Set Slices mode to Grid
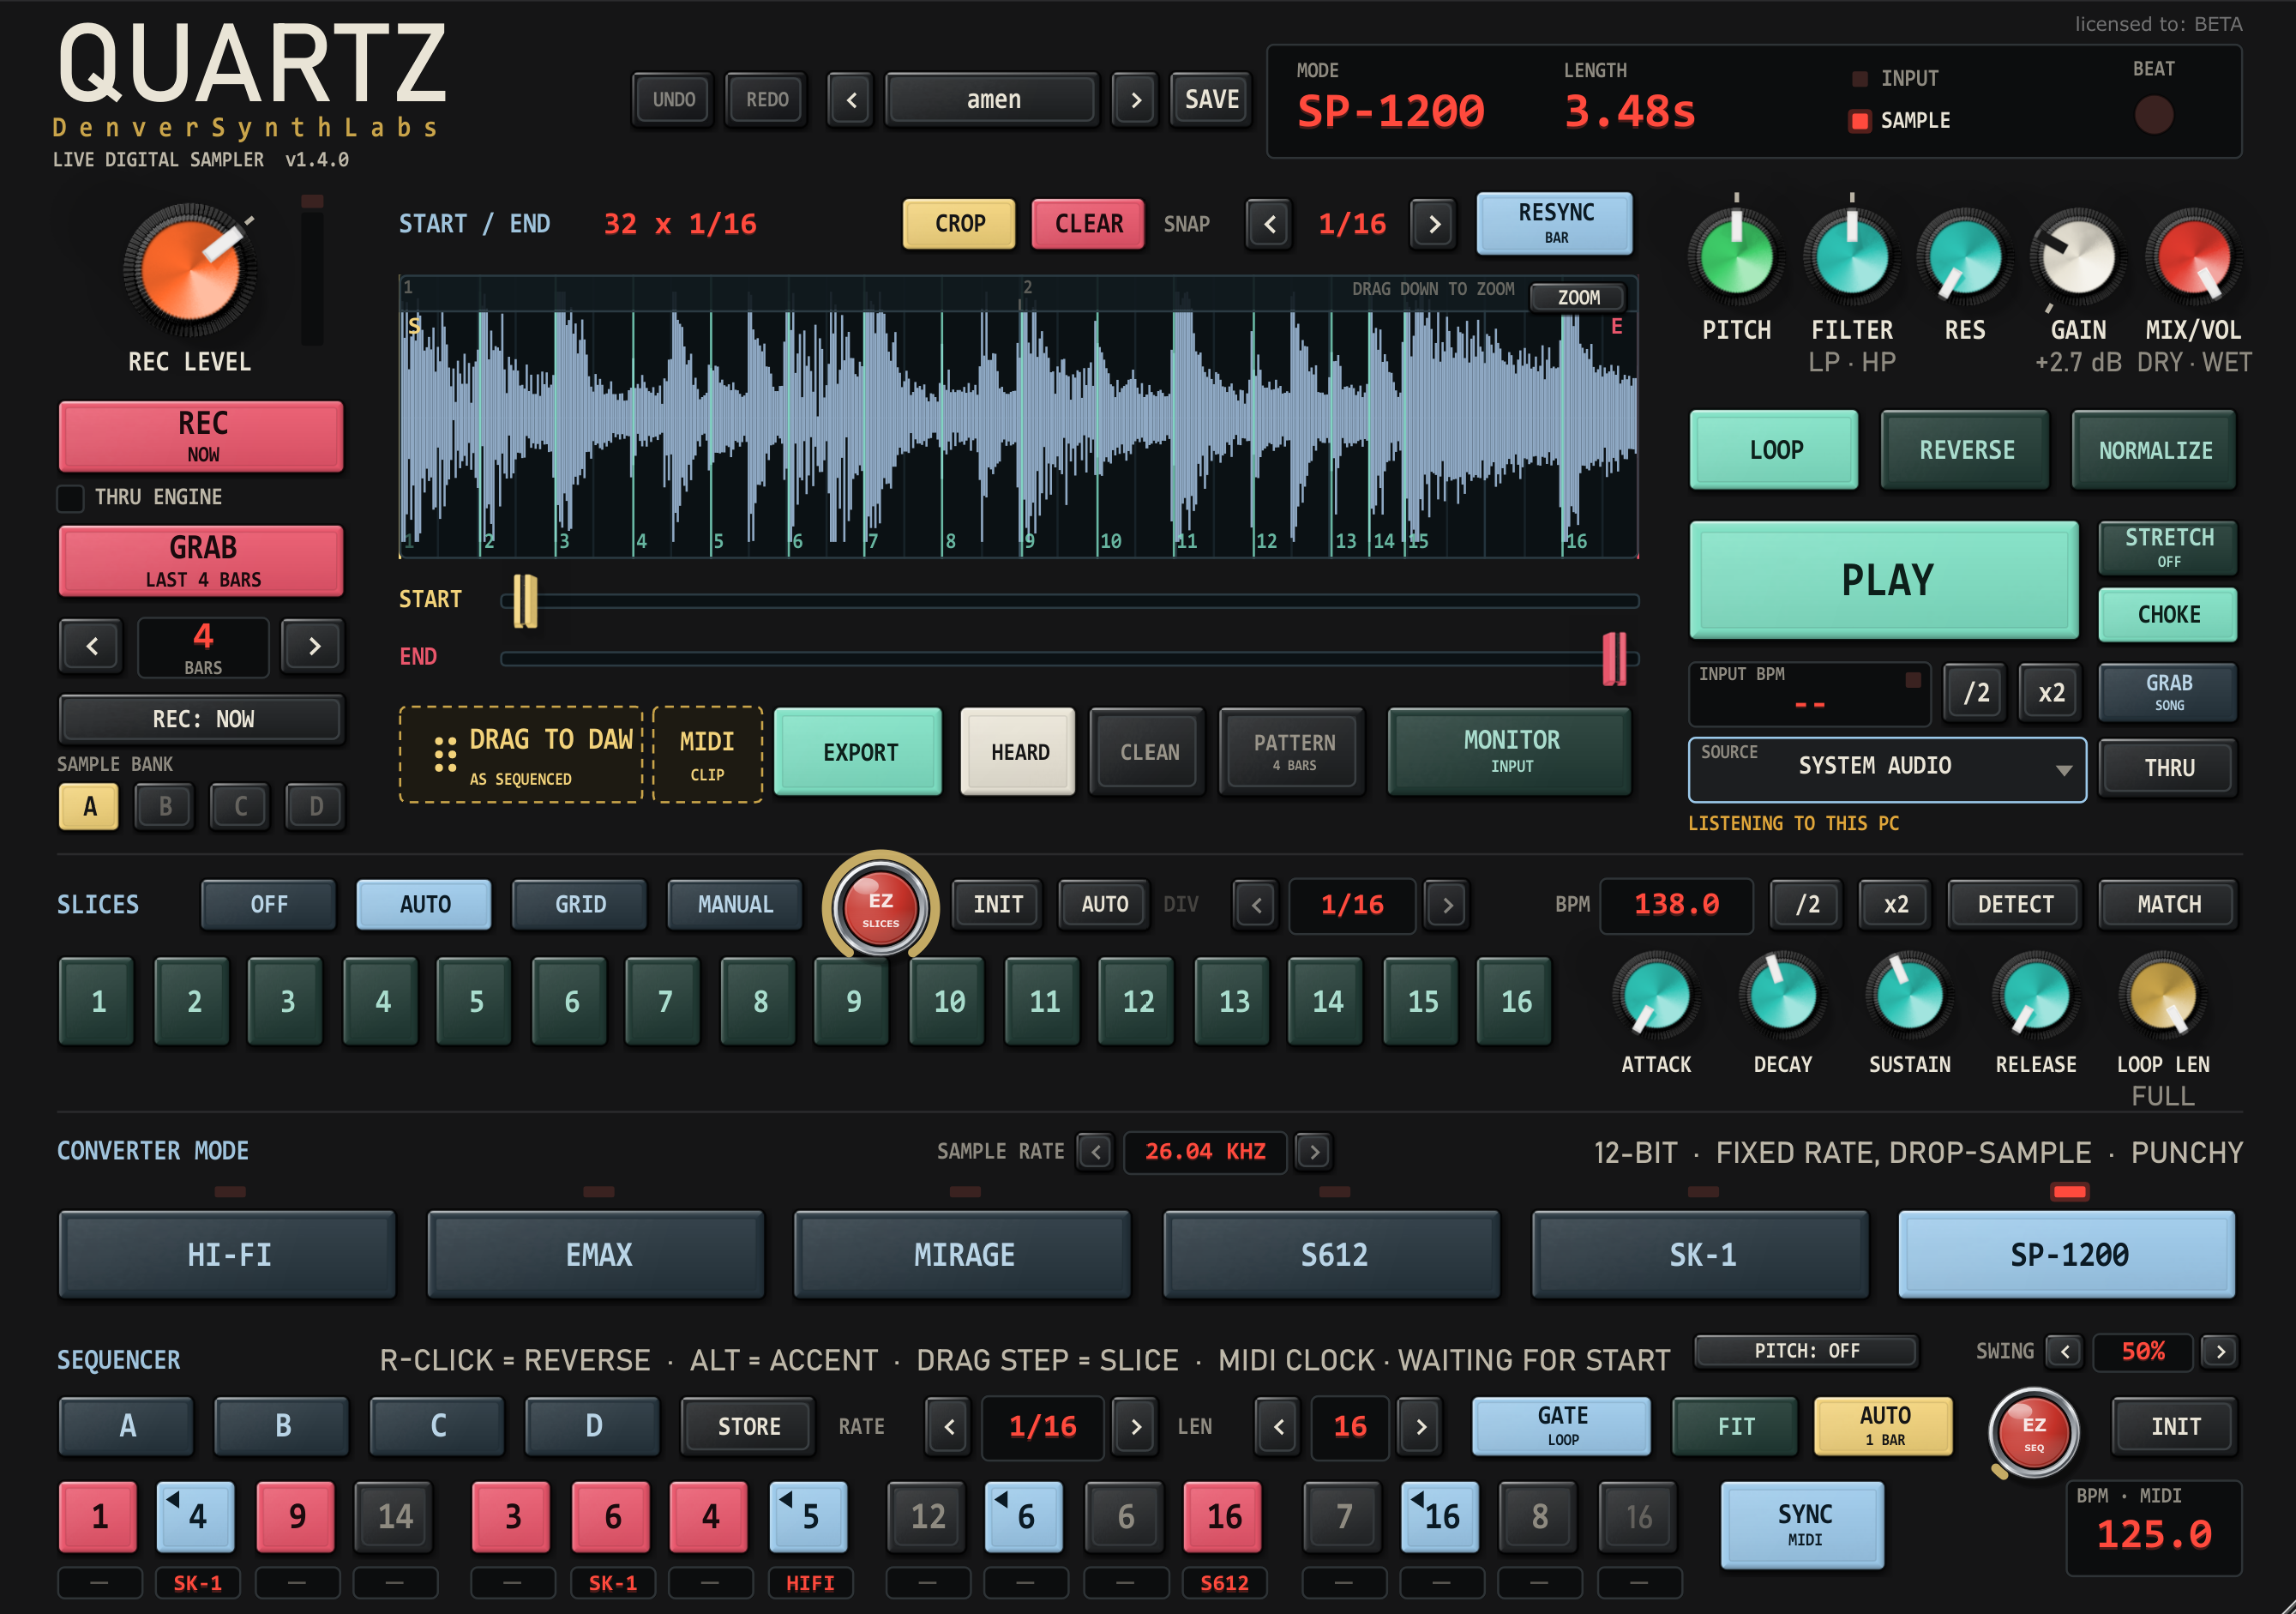This screenshot has width=2296, height=1614. click(x=580, y=904)
